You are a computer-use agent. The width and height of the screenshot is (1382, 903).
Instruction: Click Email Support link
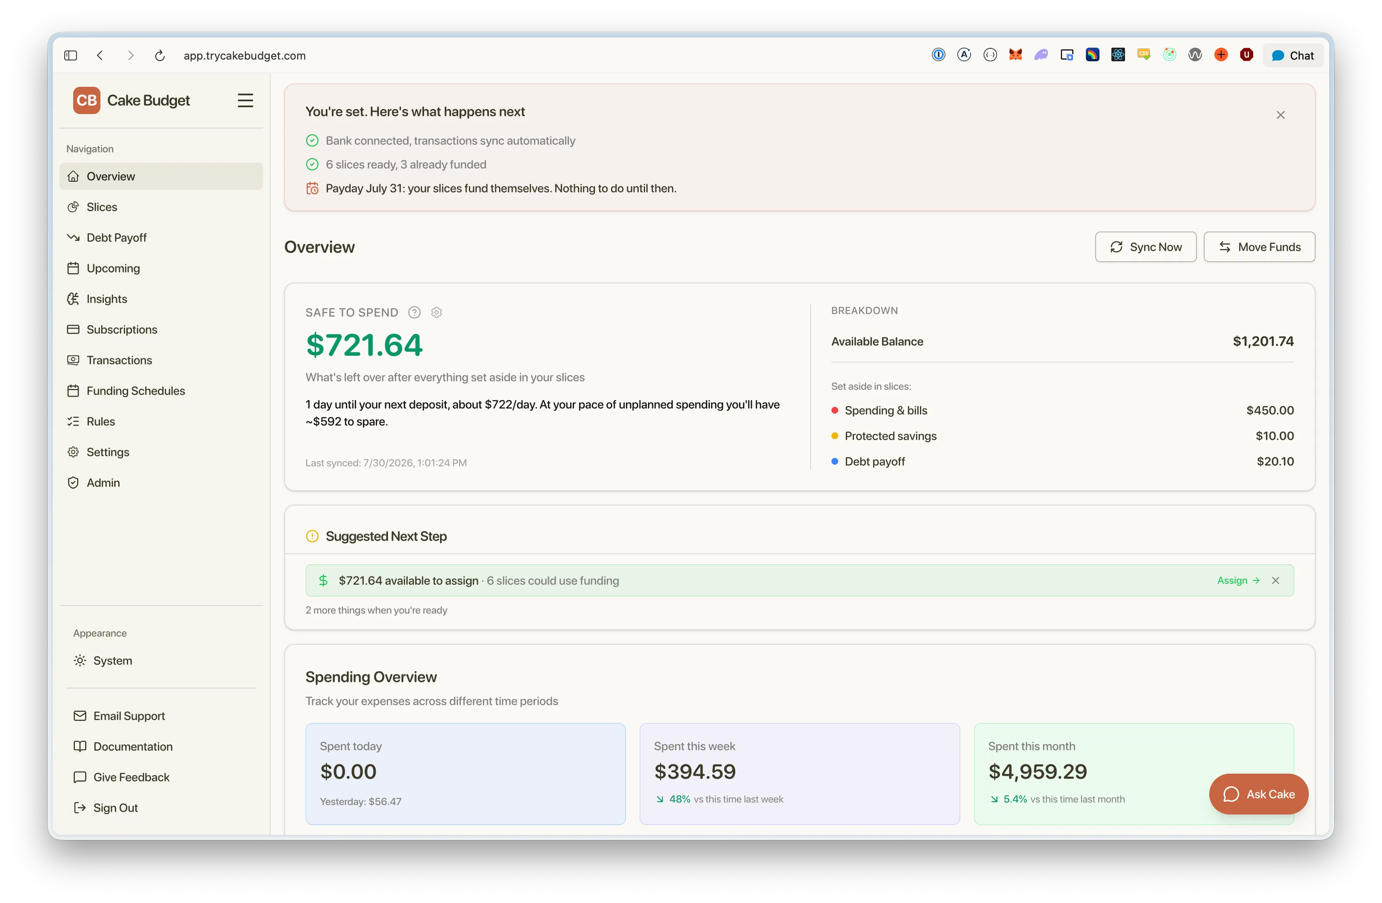[161, 716]
